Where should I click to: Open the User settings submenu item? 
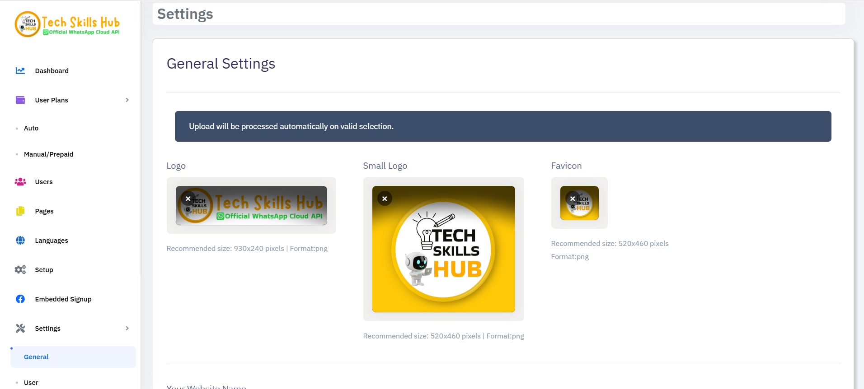click(31, 383)
